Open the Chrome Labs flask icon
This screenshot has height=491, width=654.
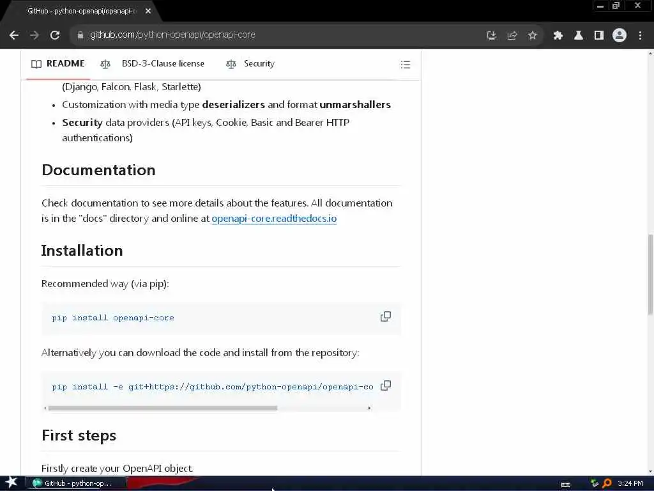[579, 36]
